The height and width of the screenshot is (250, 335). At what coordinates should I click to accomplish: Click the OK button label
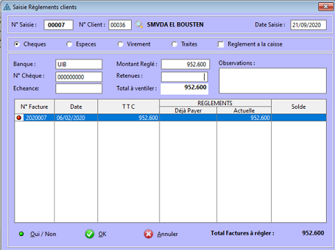click(102, 234)
